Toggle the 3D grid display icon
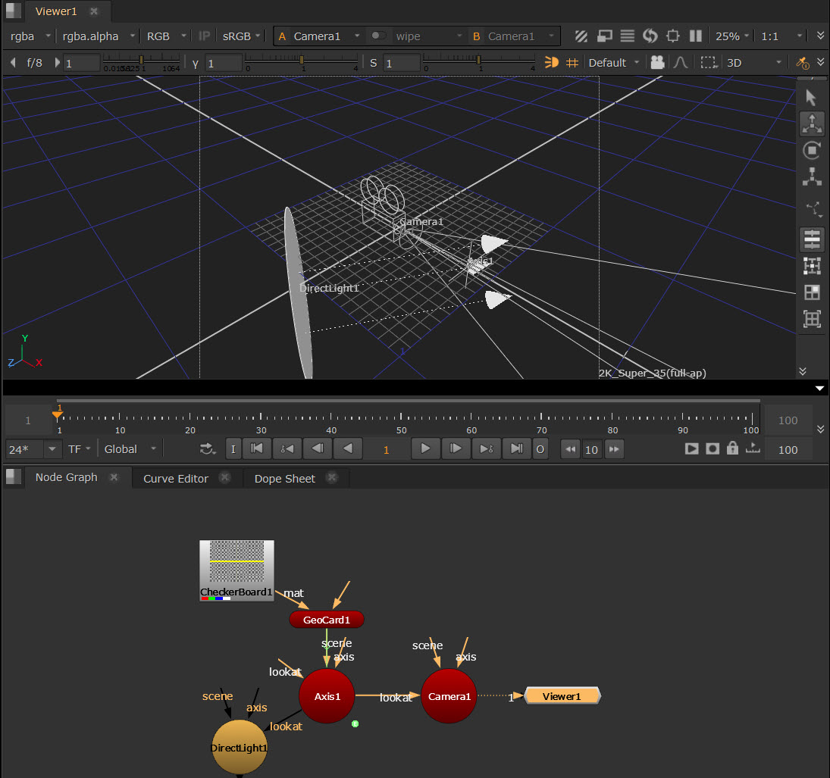Image resolution: width=830 pixels, height=778 pixels. (572, 63)
